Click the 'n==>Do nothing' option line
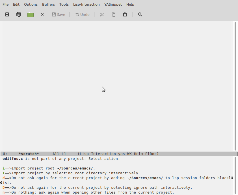Image resolution: width=238 pixels, height=195 pixels. 88,192
